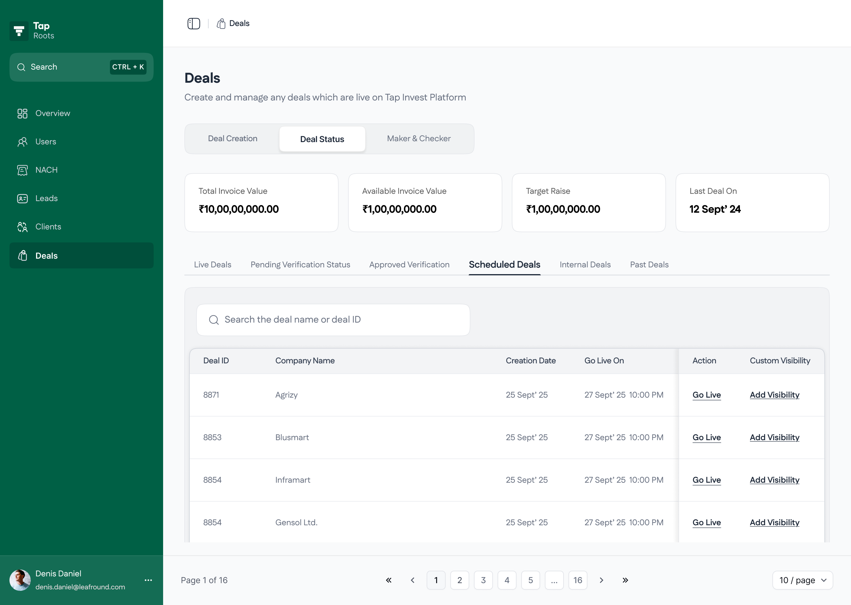Click the magnifier icon in deal search
The height and width of the screenshot is (605, 851).
click(x=214, y=320)
